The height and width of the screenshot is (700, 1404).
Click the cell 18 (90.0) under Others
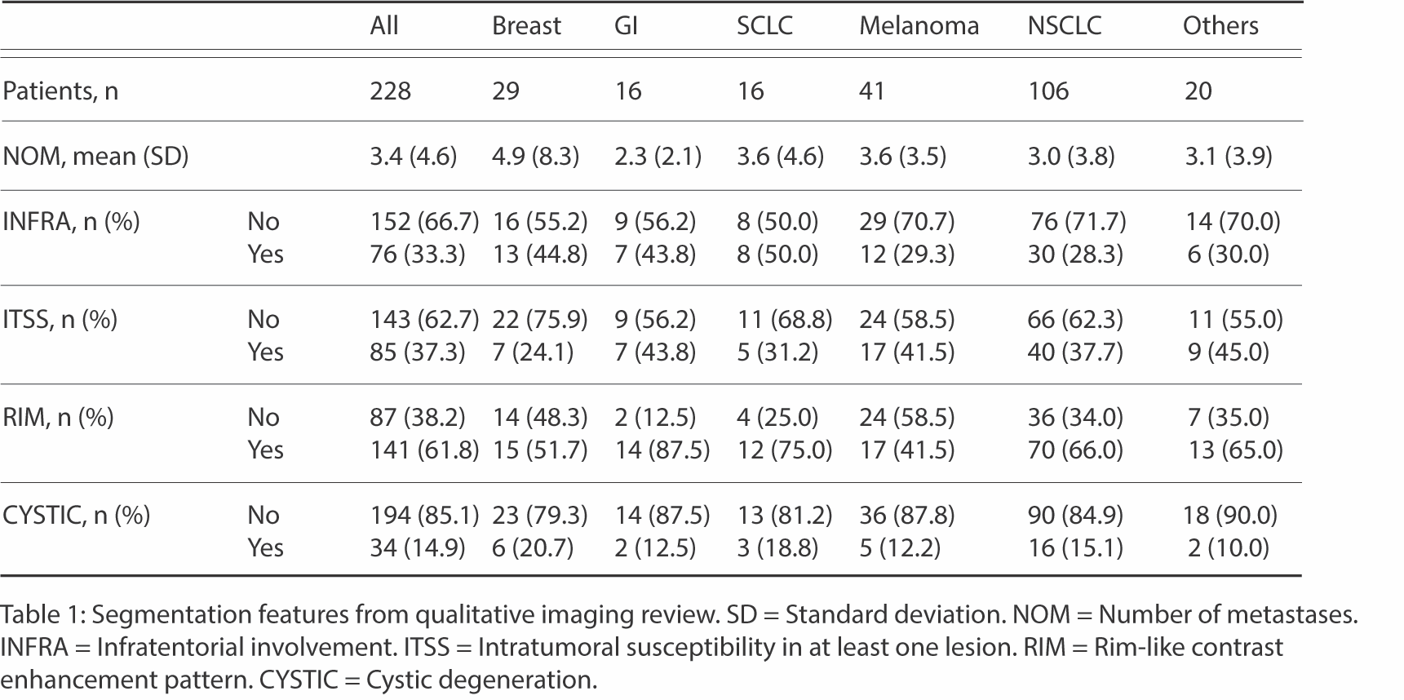click(1229, 515)
